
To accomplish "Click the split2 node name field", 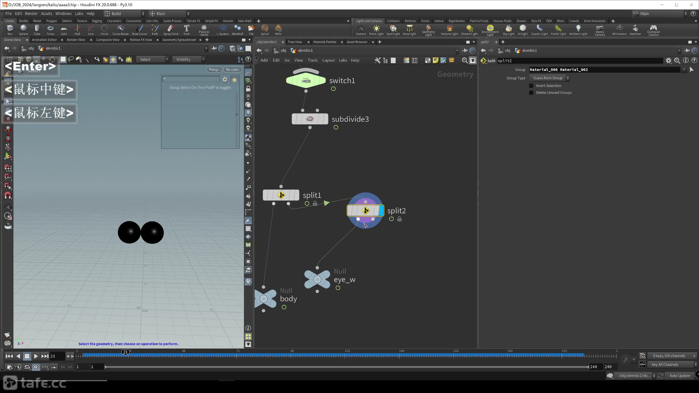I will [579, 61].
